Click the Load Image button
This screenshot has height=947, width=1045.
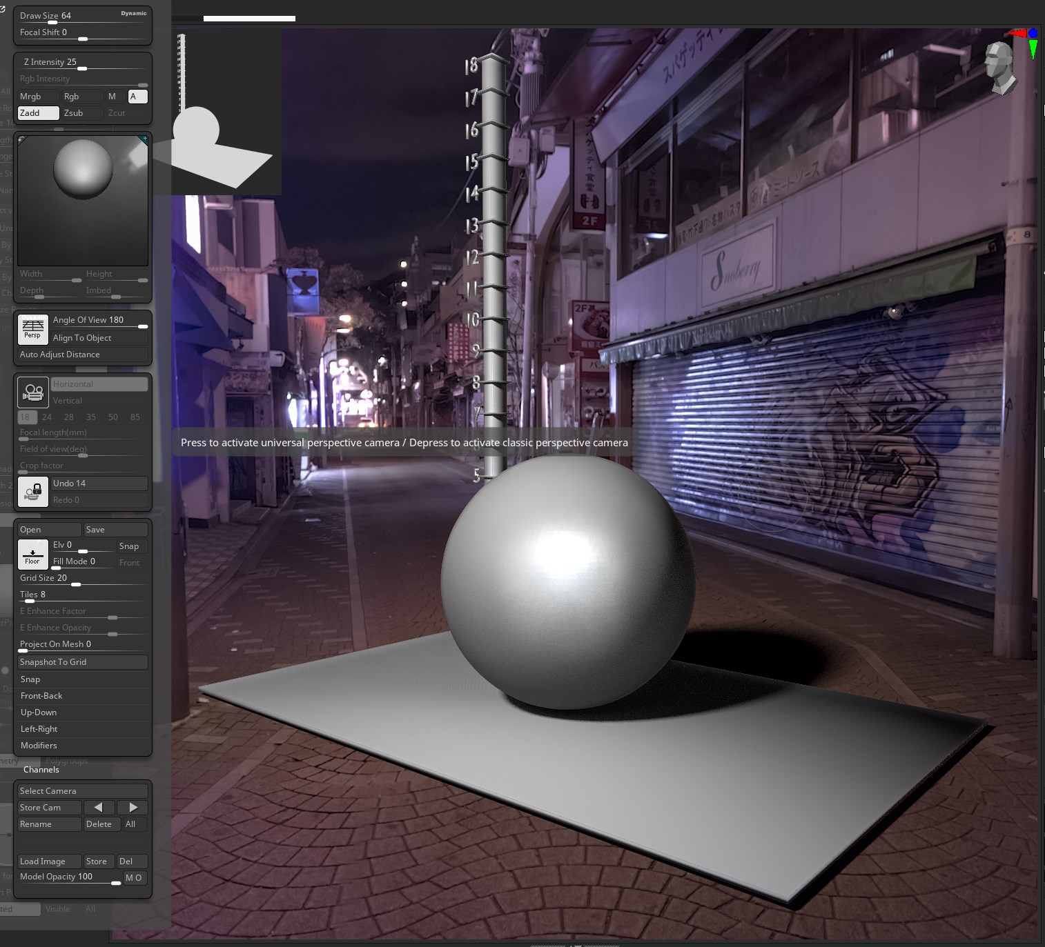point(48,861)
